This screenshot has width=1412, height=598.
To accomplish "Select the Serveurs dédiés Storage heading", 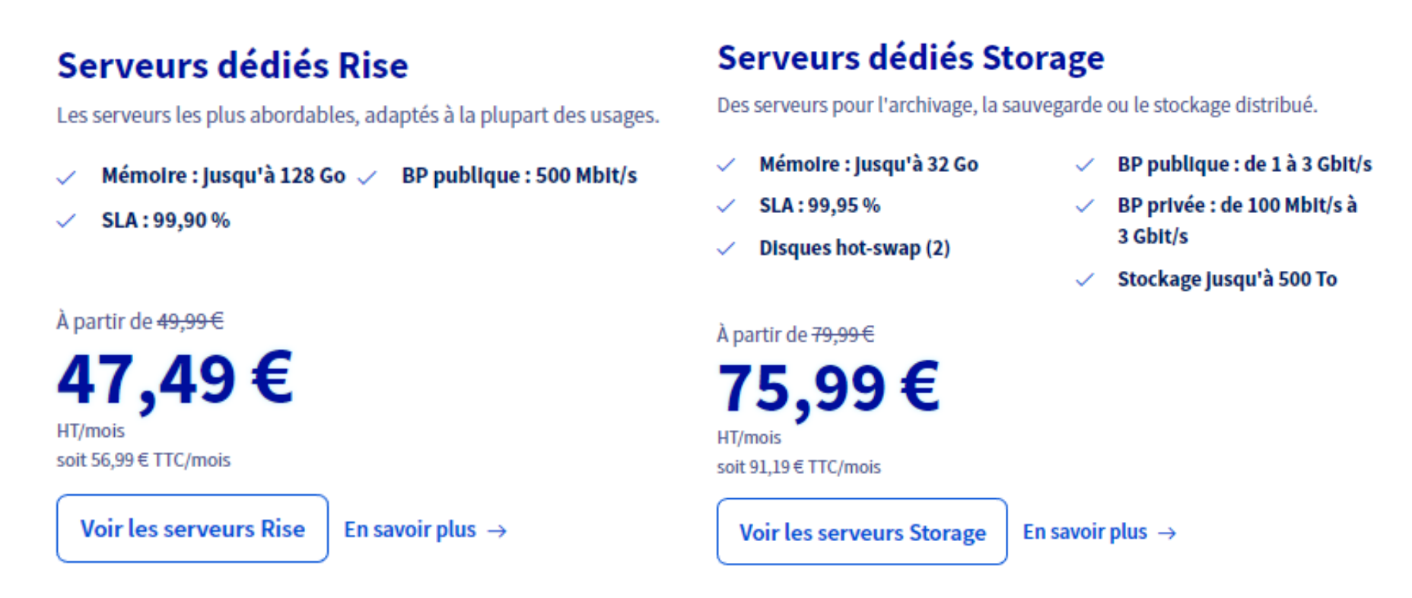I will pos(911,58).
